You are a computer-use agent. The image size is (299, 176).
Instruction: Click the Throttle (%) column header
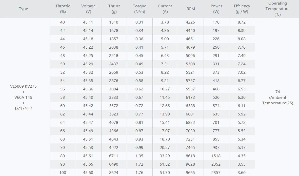coord(63,9)
